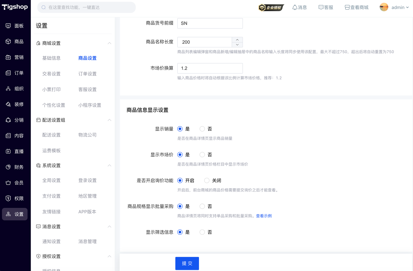The image size is (413, 271).
Task: Open the 查看示例 link
Action: pyautogui.click(x=264, y=216)
